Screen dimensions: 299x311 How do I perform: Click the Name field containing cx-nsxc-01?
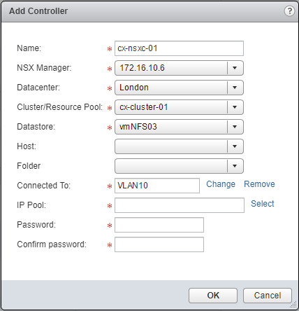[x=179, y=48]
